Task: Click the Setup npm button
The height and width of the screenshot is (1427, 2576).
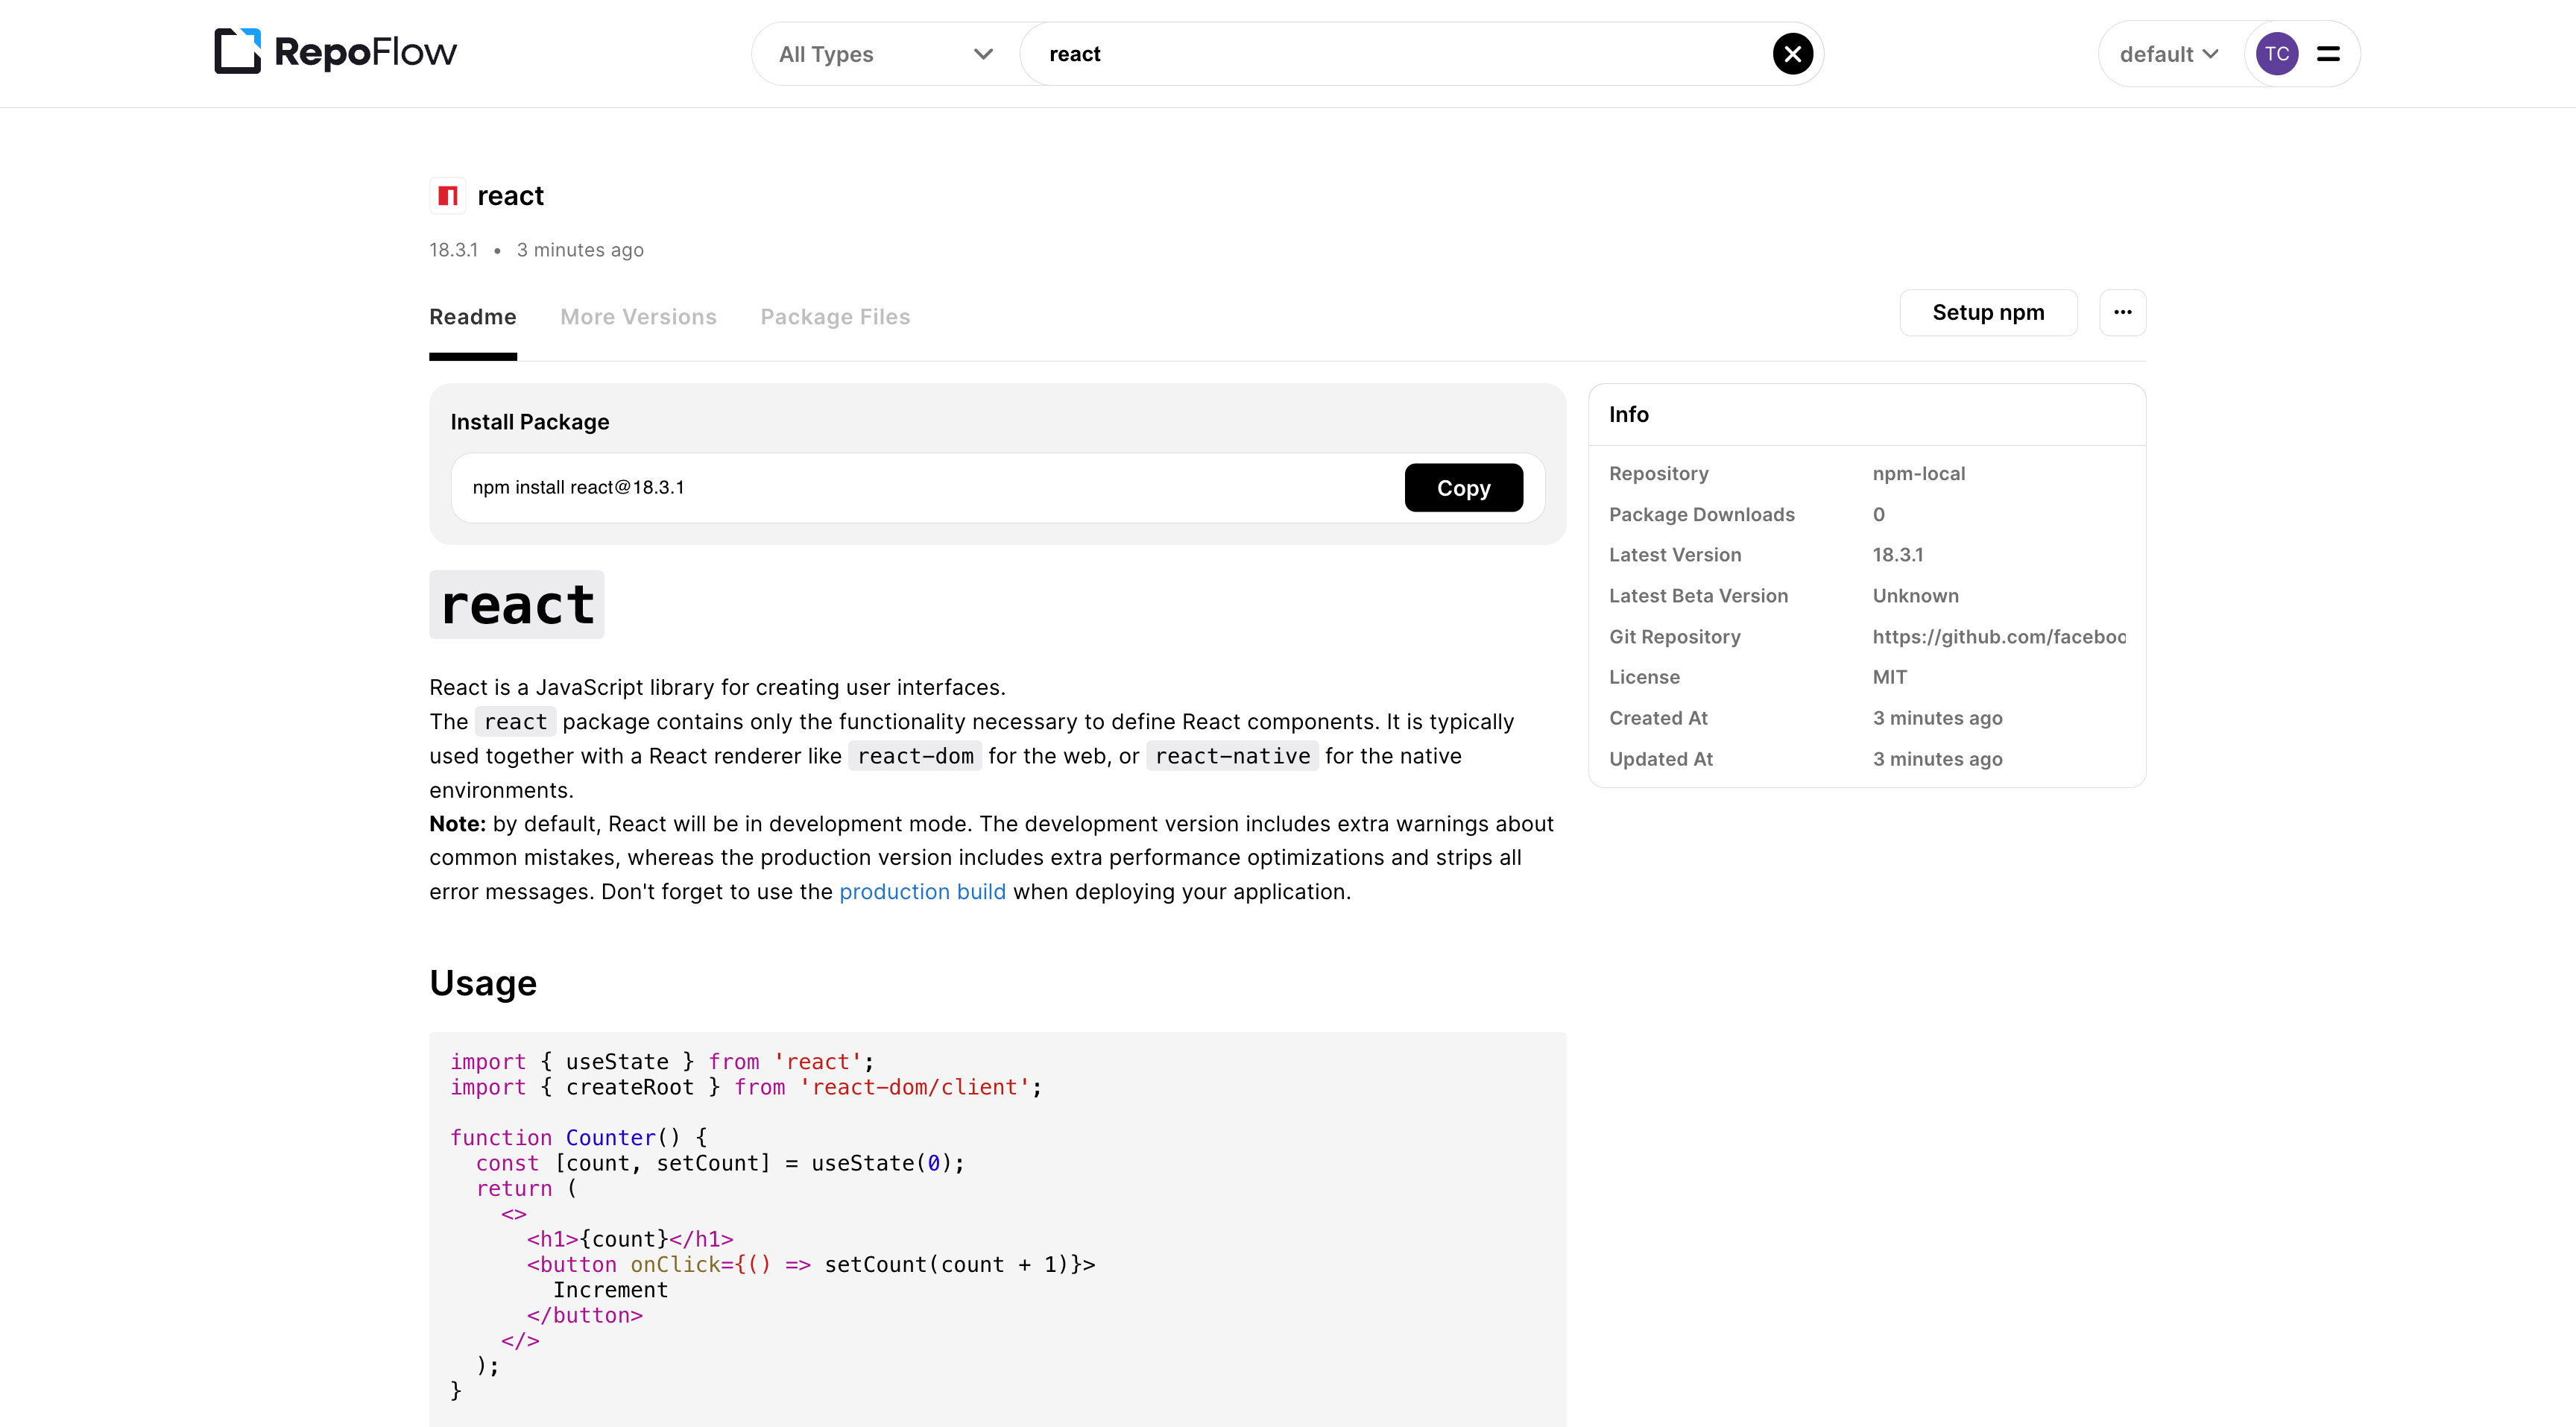Action: (1988, 313)
